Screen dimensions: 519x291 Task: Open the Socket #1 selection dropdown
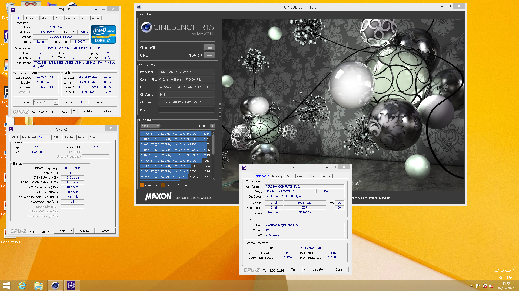46,102
